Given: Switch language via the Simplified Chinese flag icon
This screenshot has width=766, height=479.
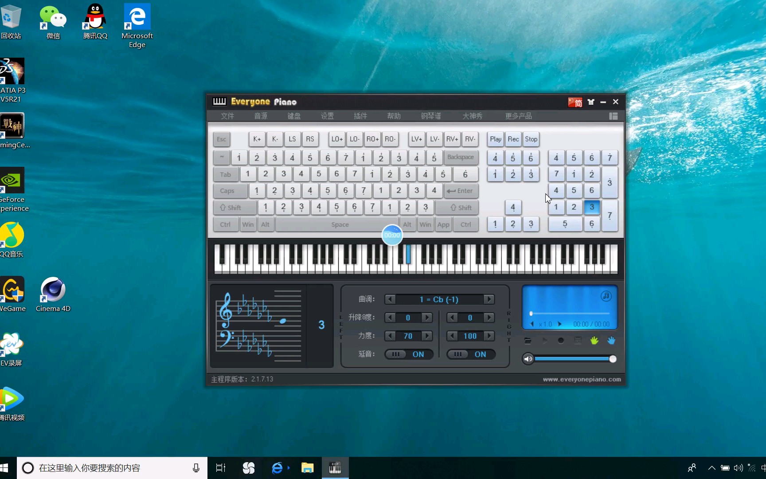Looking at the screenshot, I should 575,102.
